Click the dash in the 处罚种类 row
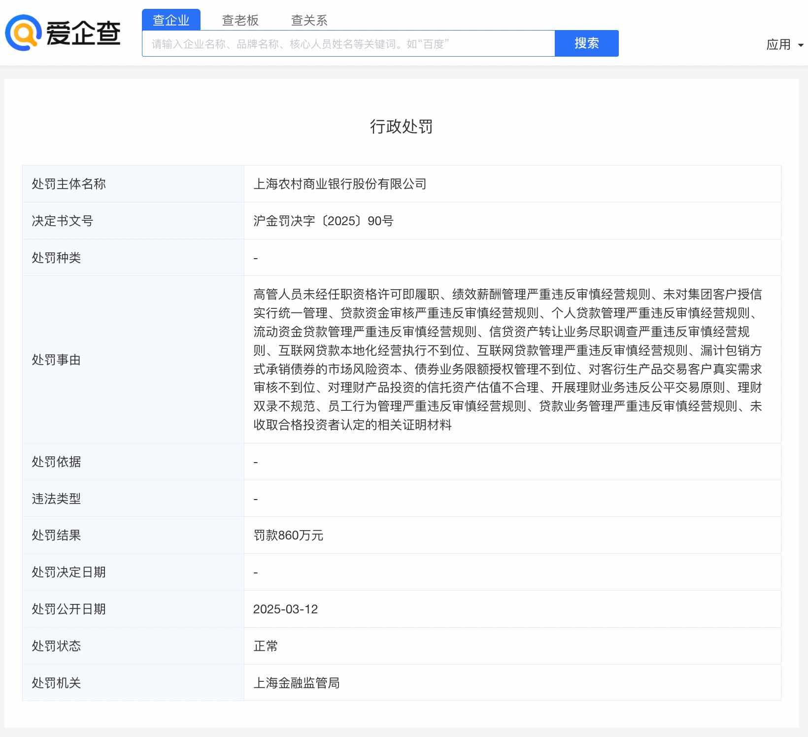808x737 pixels. 255,257
